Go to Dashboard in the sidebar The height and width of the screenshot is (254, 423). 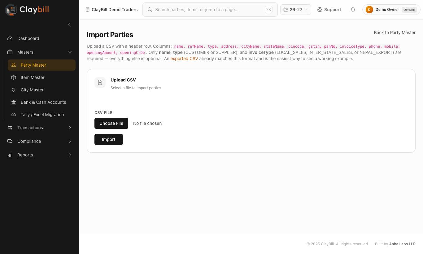pyautogui.click(x=40, y=38)
